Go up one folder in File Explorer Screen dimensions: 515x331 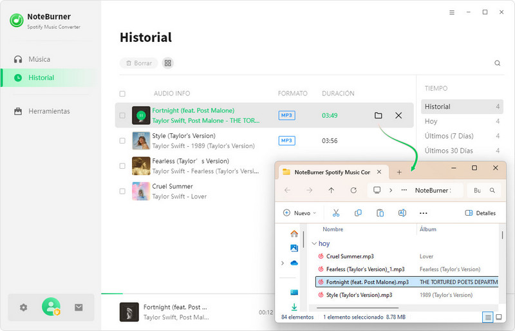click(331, 191)
